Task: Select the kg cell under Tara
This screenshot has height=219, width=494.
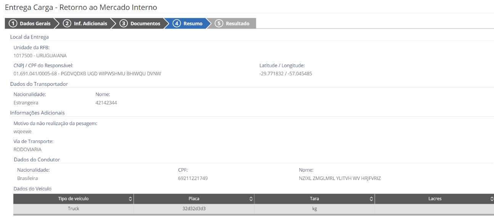Action: [x=314, y=209]
